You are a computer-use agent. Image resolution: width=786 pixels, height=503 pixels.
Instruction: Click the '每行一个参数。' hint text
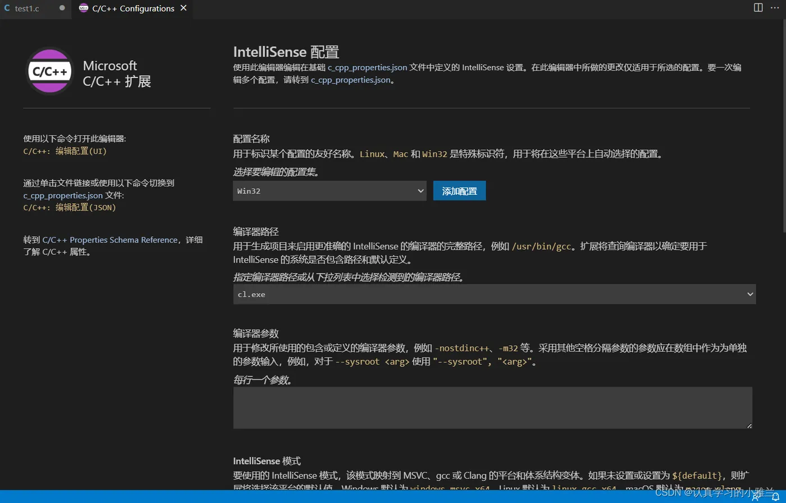(263, 380)
